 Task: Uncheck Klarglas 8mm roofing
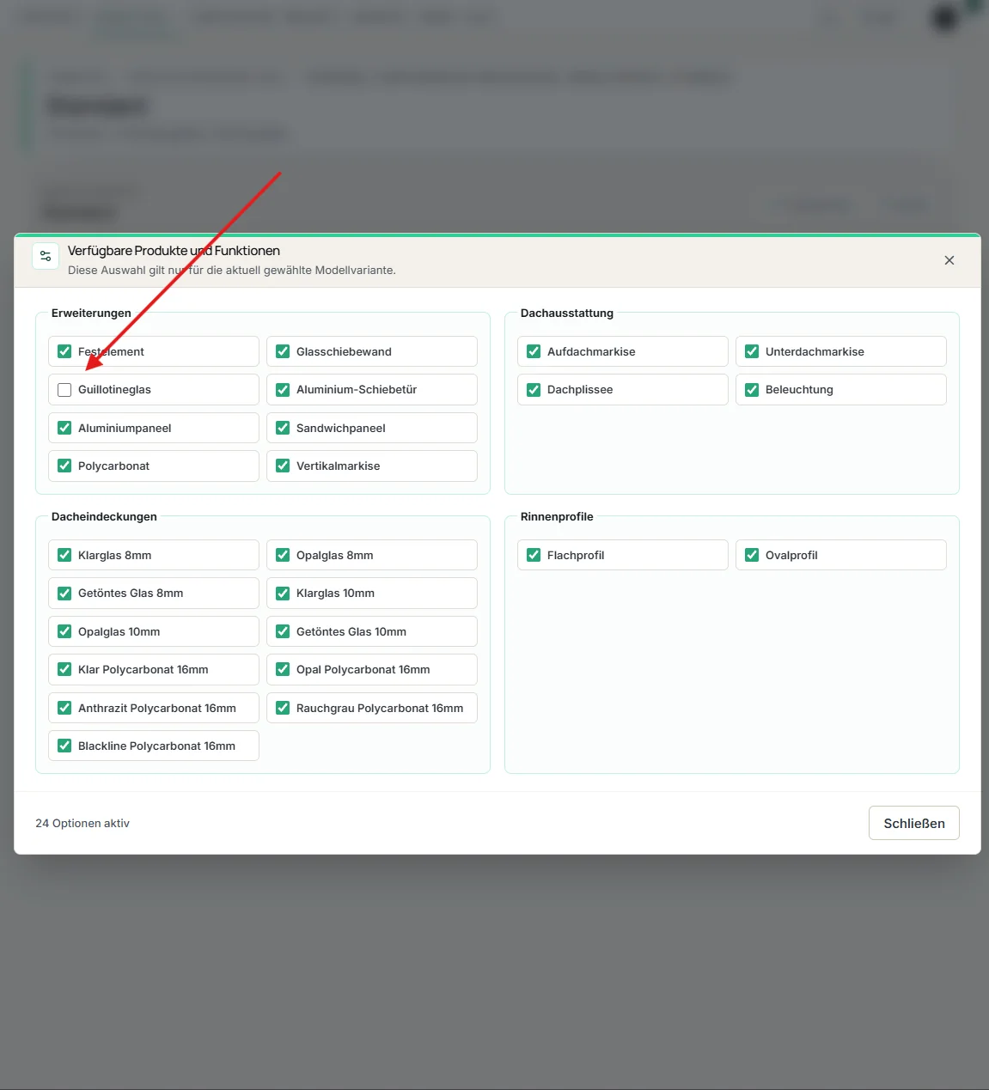point(64,555)
